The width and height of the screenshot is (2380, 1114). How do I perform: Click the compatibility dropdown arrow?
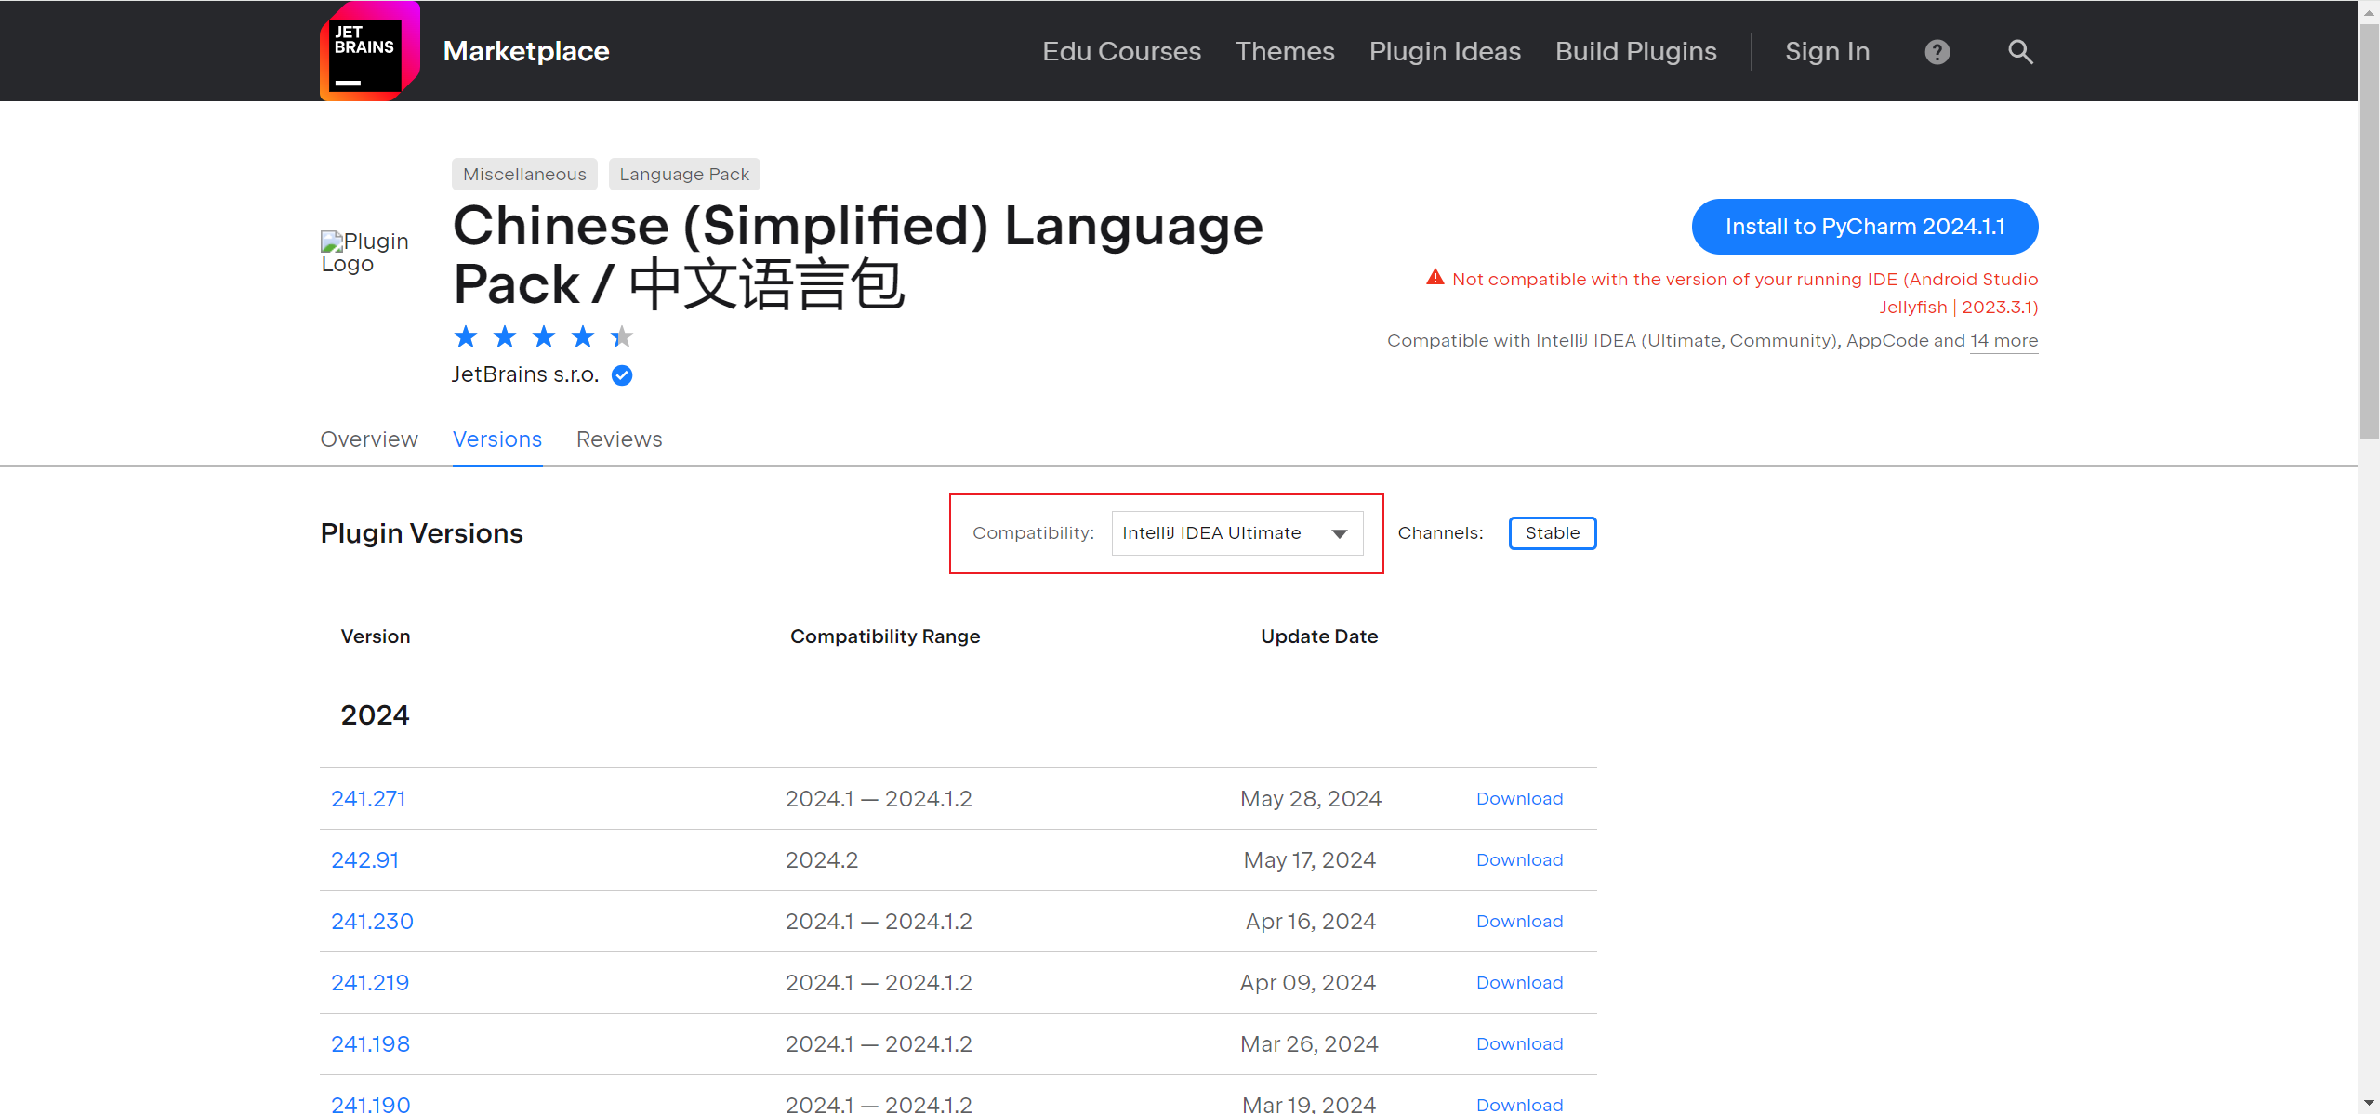click(x=1340, y=534)
